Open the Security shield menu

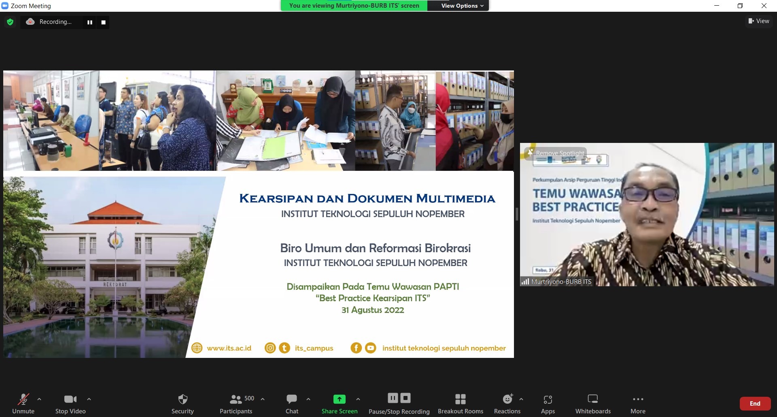tap(183, 403)
